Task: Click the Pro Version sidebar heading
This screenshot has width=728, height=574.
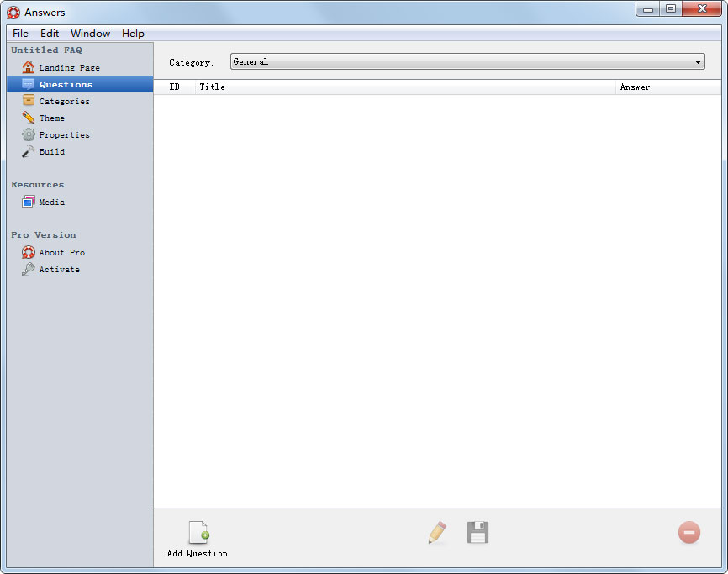Action: (43, 235)
